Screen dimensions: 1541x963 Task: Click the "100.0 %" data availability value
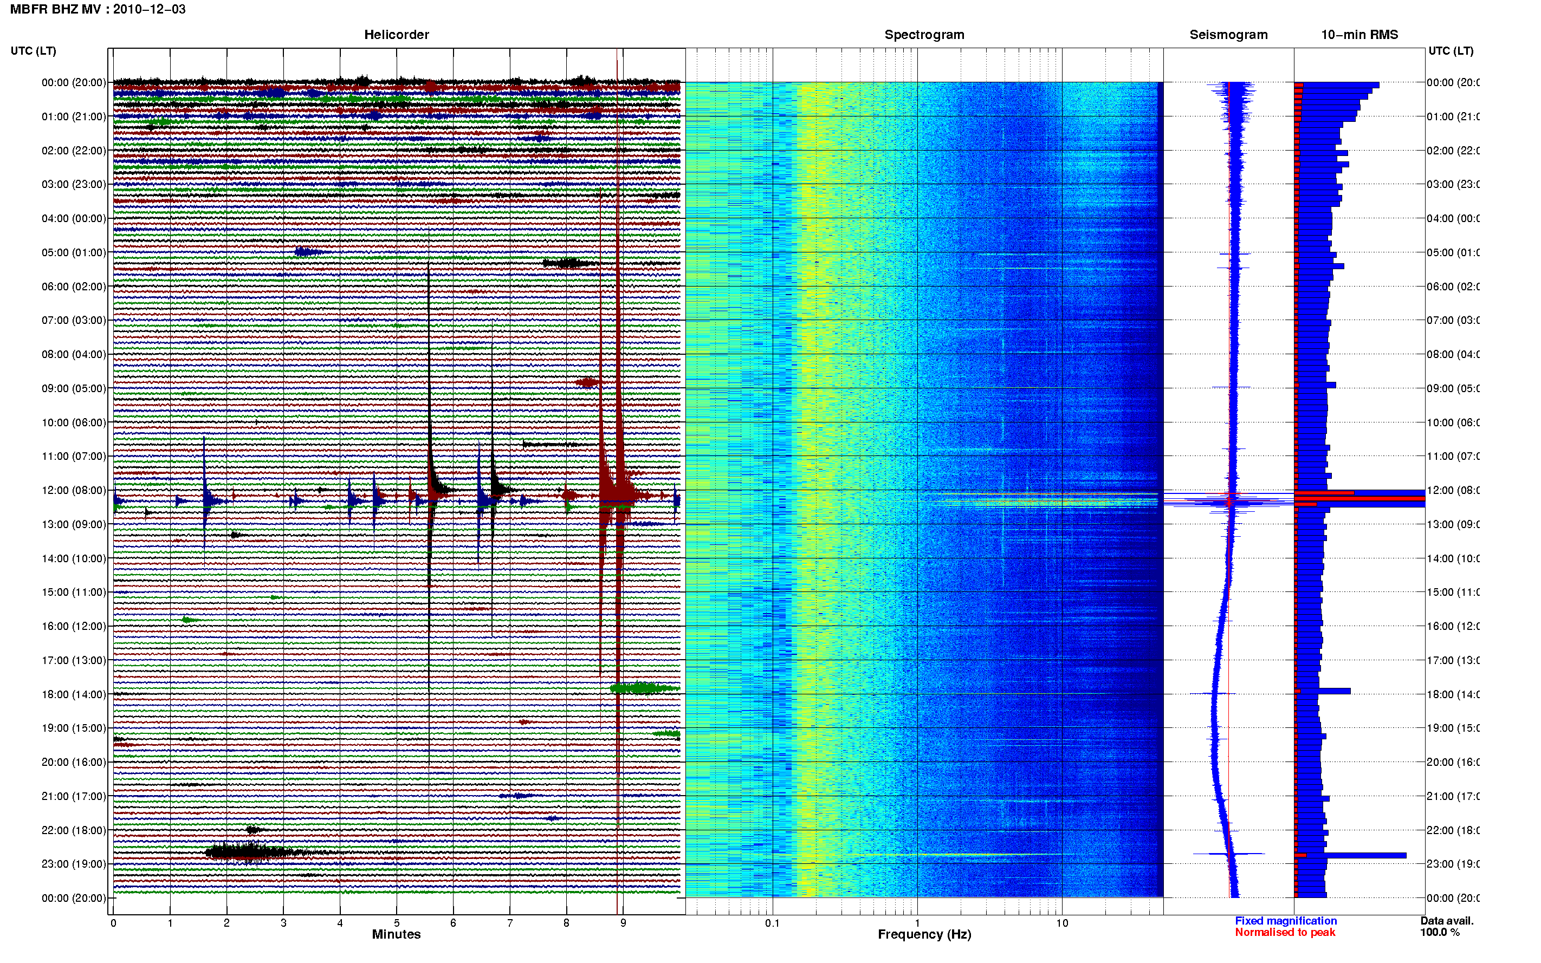(x=1440, y=933)
